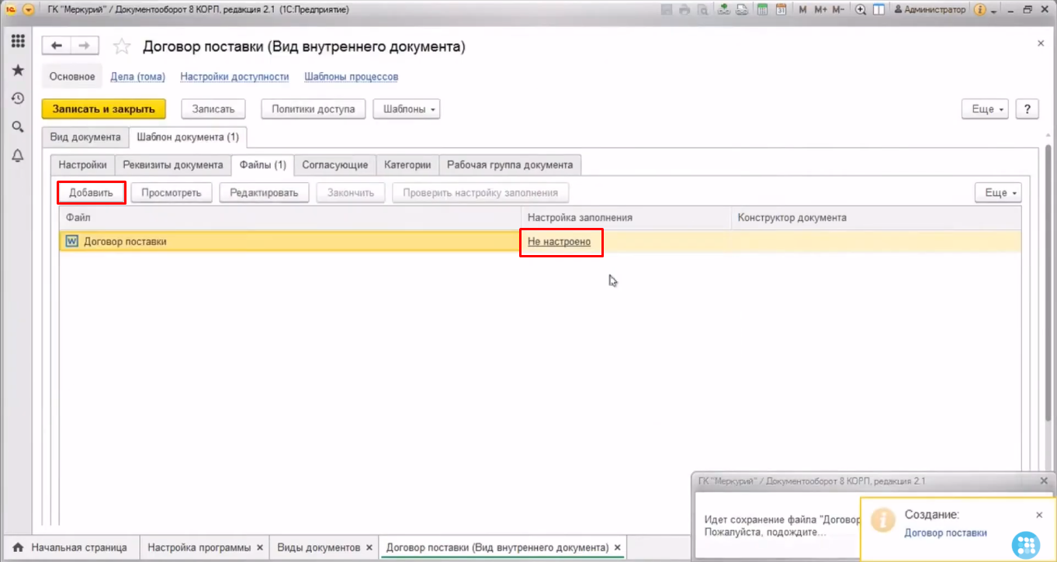Open the Шаблоны dropdown button
Screen dimensions: 1057x562
(x=407, y=109)
